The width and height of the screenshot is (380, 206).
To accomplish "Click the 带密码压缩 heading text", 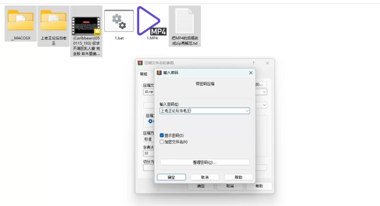I will [x=205, y=84].
